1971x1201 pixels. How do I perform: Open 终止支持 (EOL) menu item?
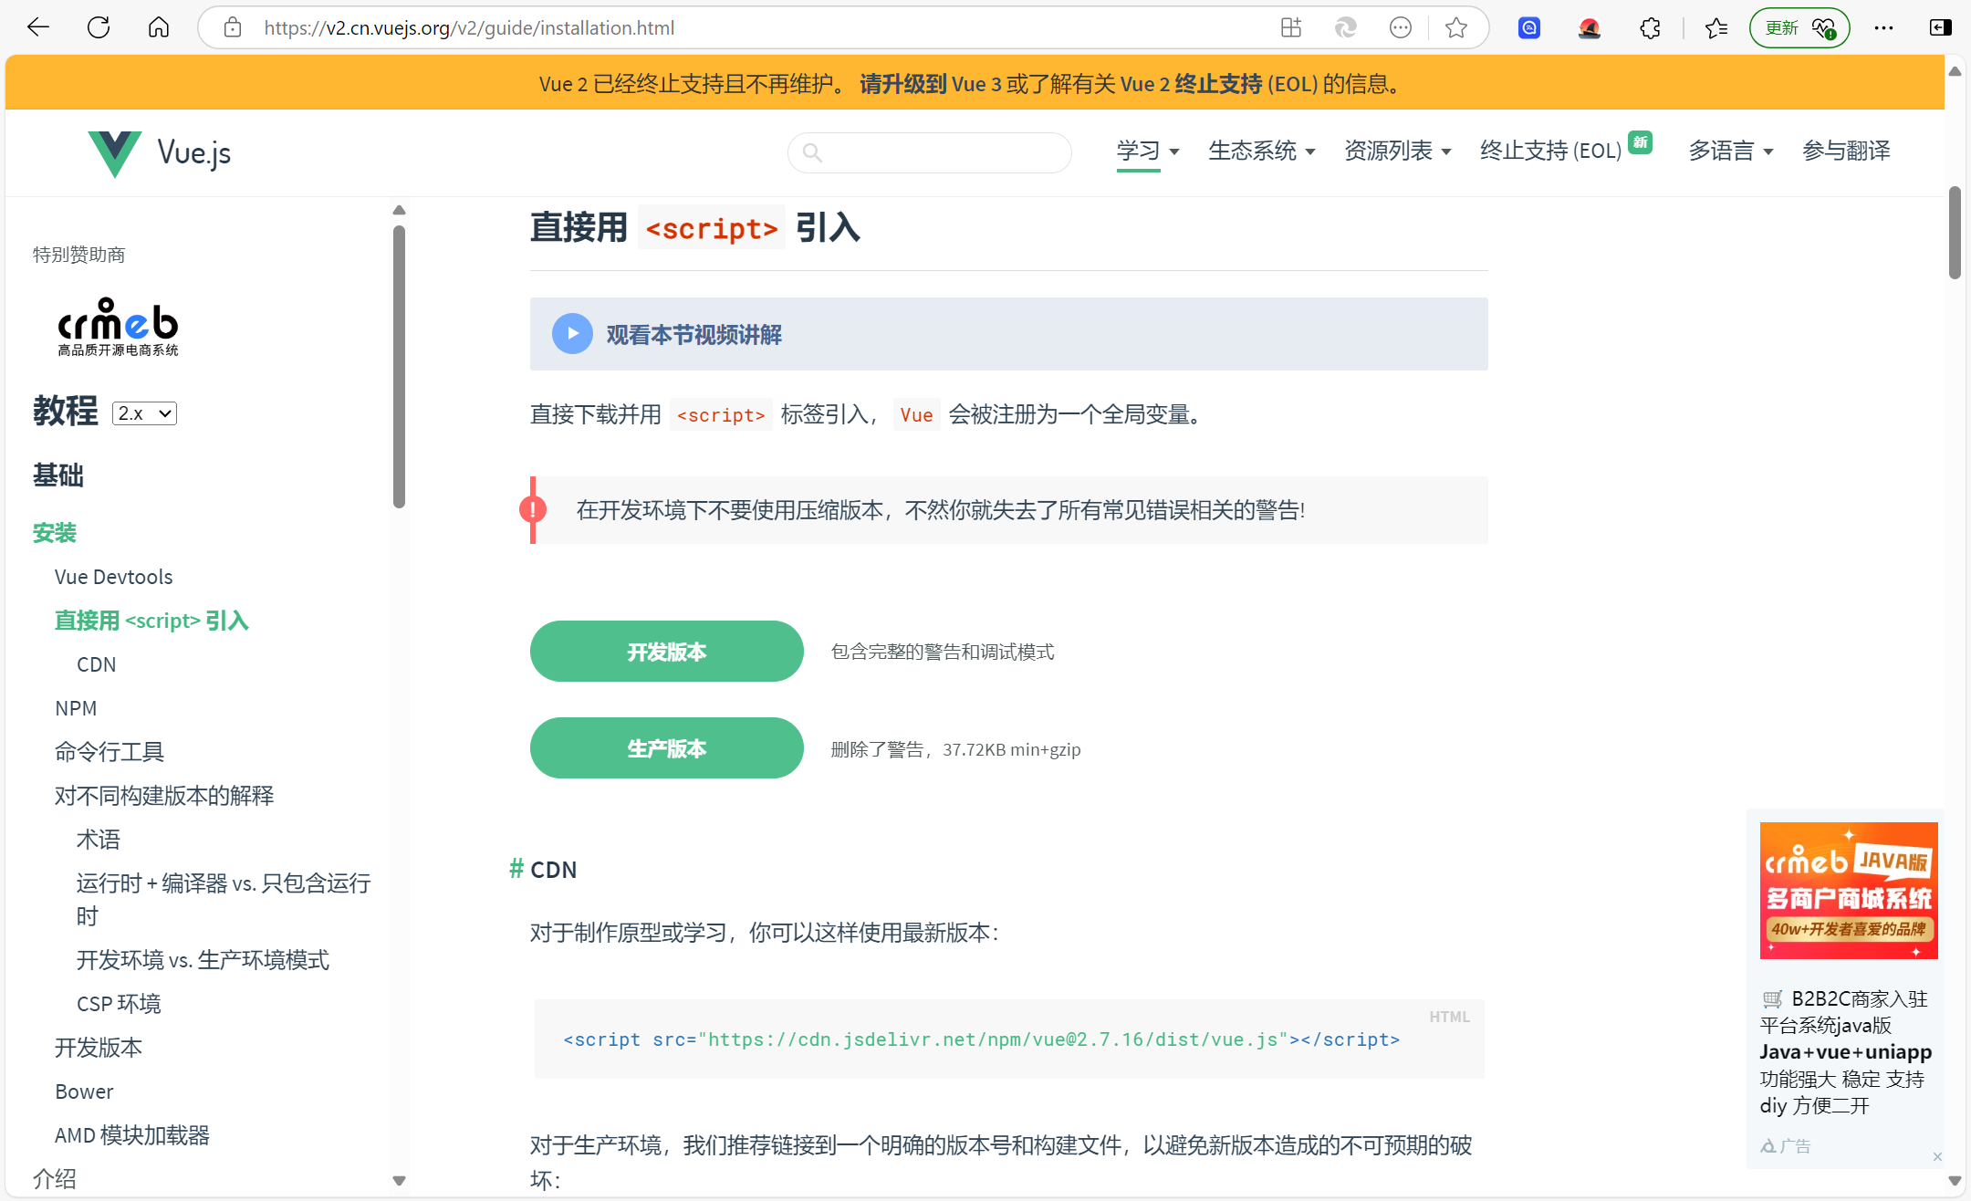tap(1550, 151)
